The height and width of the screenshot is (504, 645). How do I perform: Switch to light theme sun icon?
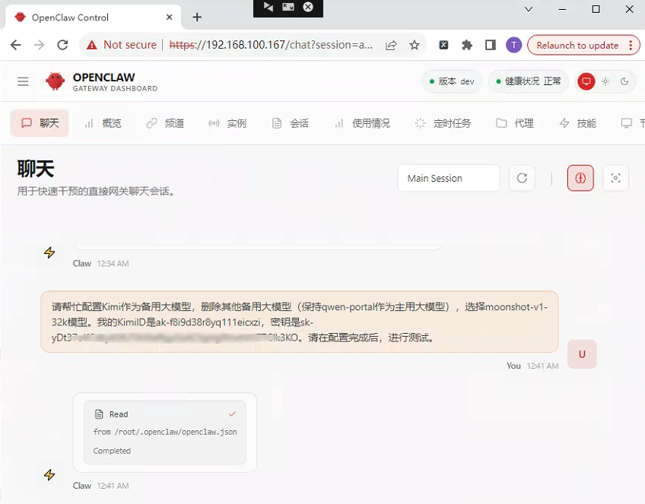[x=605, y=81]
